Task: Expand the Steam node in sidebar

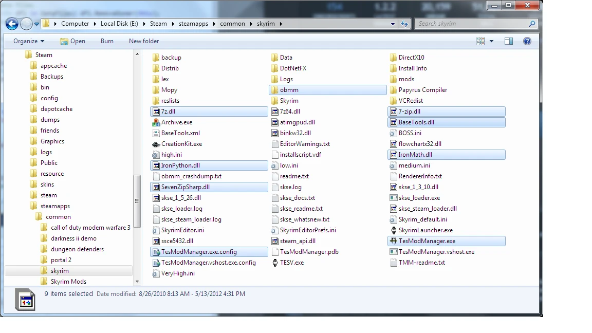Action: click(x=24, y=54)
